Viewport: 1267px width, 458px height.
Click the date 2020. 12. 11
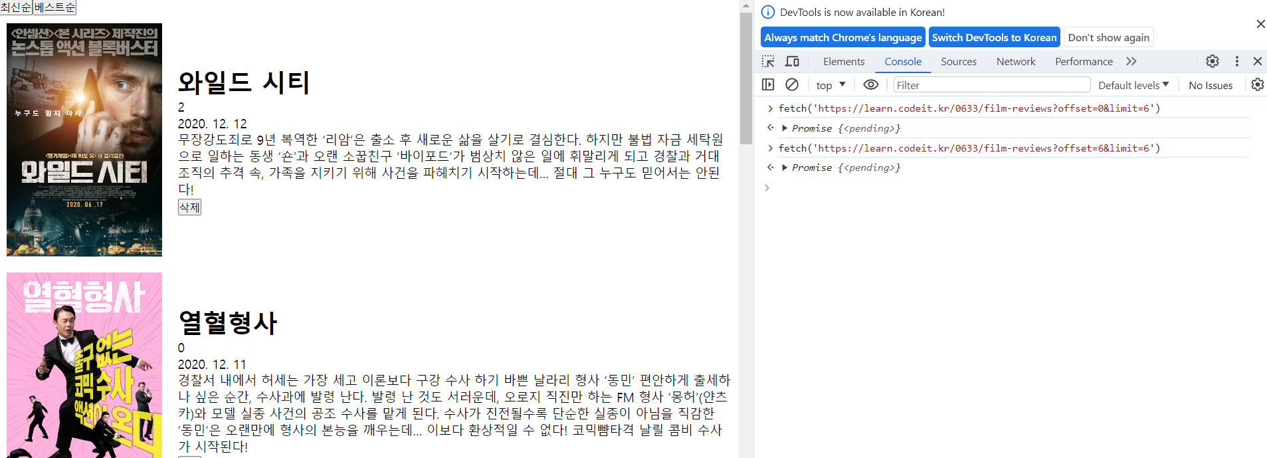tap(212, 364)
